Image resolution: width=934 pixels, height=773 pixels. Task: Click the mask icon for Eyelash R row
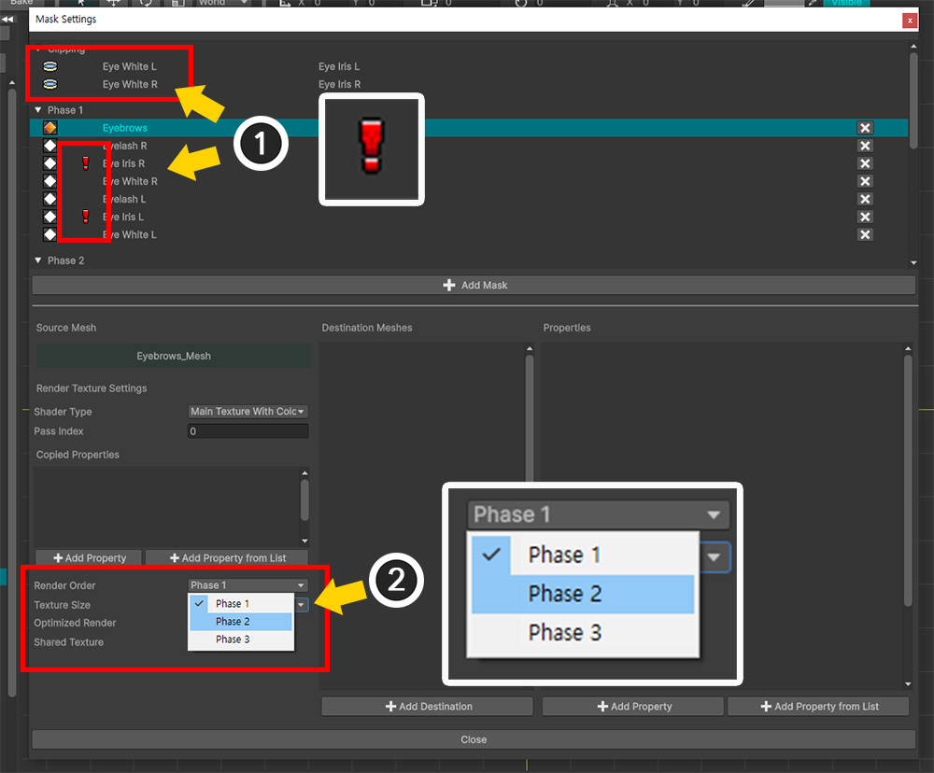tap(50, 146)
